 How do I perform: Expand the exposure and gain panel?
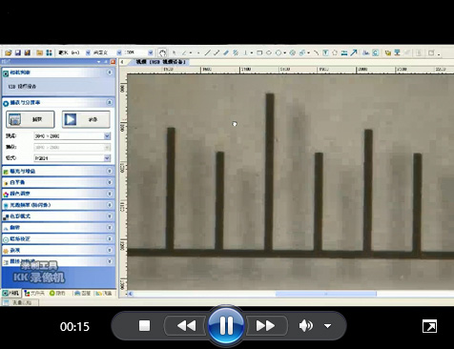click(x=58, y=172)
